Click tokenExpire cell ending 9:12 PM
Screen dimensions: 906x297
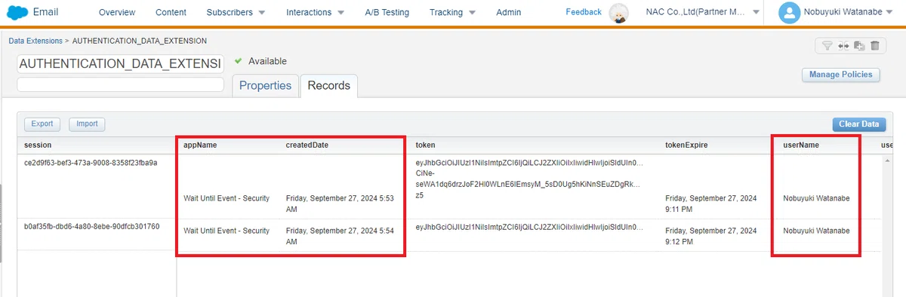710,236
